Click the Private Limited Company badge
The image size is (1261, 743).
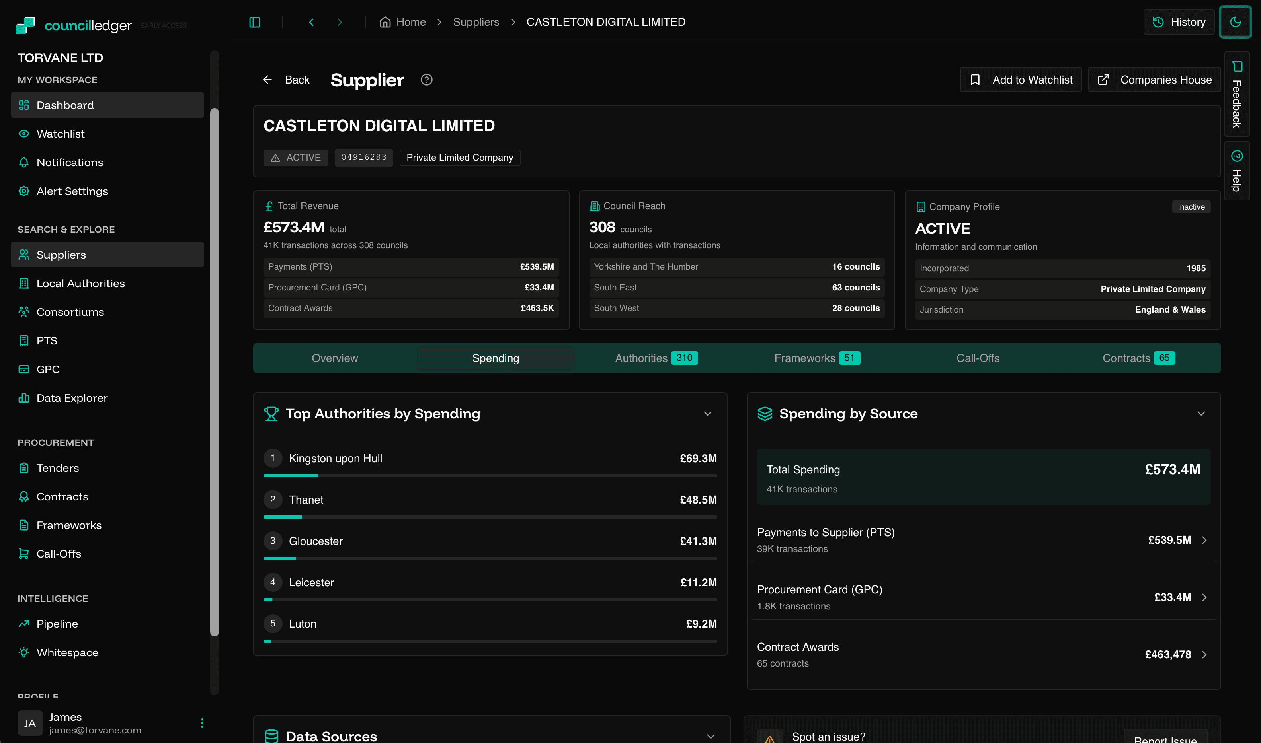pyautogui.click(x=460, y=157)
